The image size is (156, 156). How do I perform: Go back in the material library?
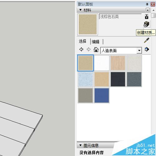click(81, 49)
